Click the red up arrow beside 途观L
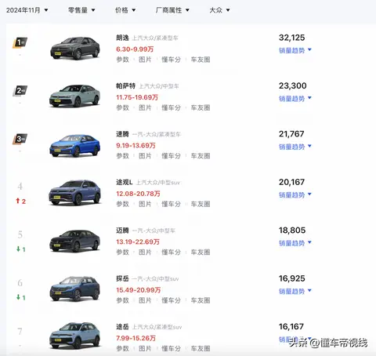 tap(18, 201)
